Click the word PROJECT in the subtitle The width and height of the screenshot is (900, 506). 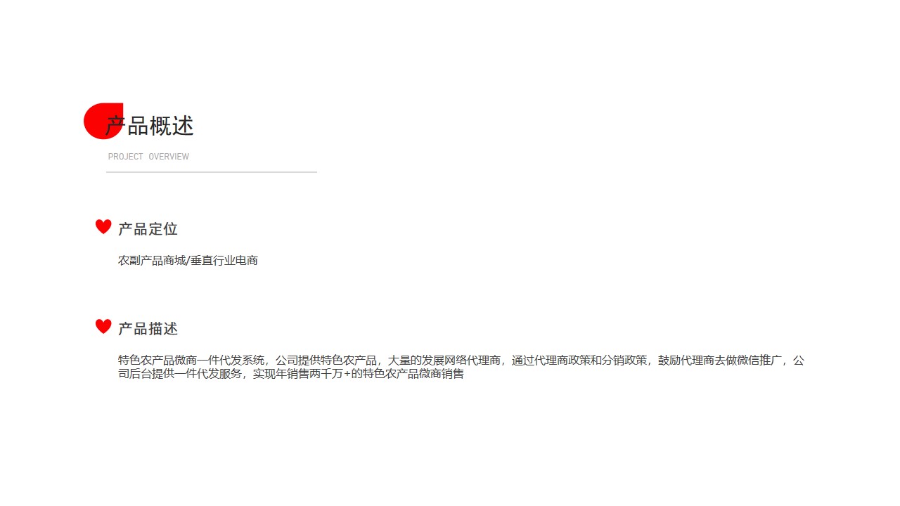click(126, 157)
